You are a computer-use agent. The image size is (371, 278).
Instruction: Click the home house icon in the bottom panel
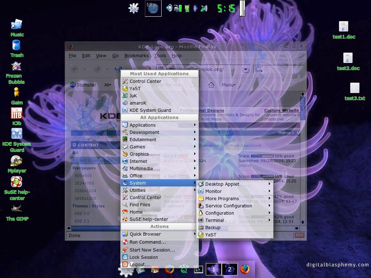[x=155, y=269]
